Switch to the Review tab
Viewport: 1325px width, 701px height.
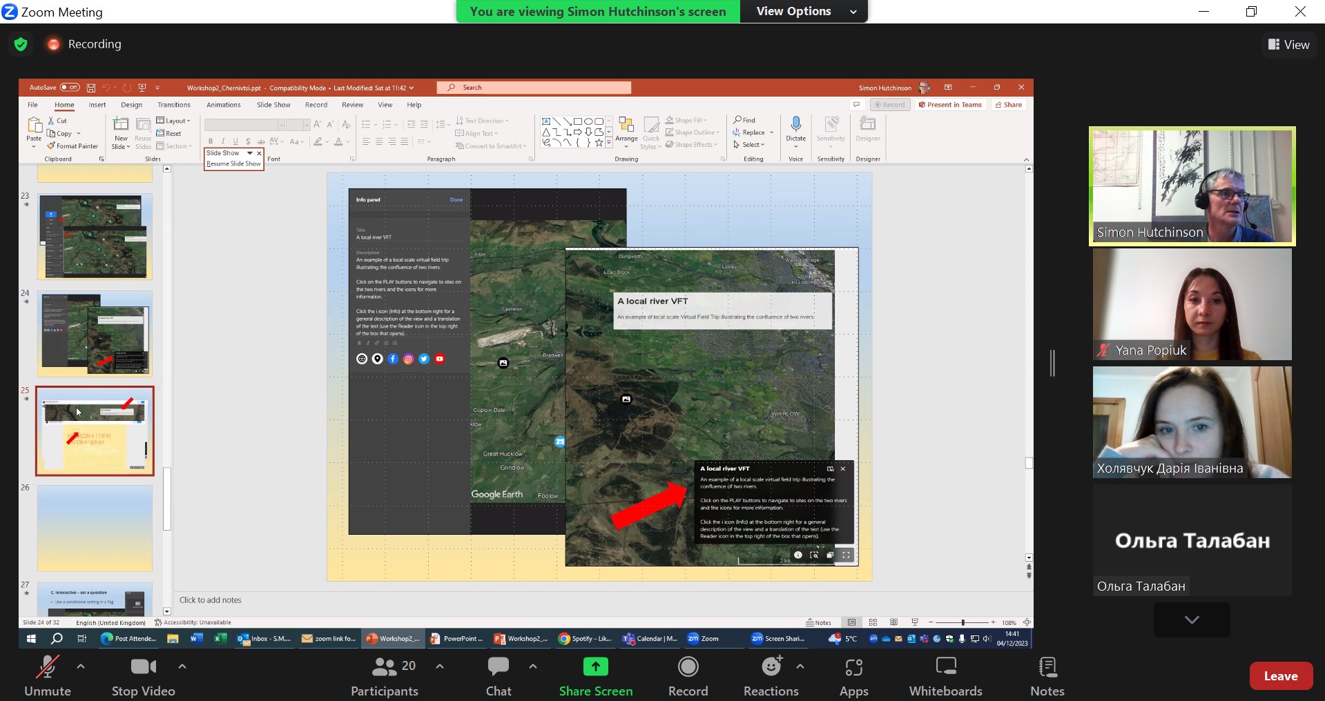[x=352, y=105]
